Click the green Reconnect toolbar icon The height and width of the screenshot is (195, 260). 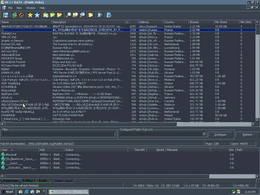[x=14, y=15]
